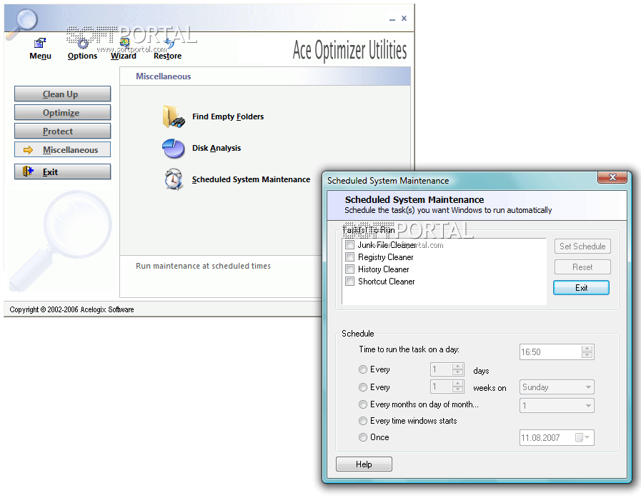Viewport: 641px width, 498px height.
Task: Check the Registry Cleaner task
Action: coord(350,257)
